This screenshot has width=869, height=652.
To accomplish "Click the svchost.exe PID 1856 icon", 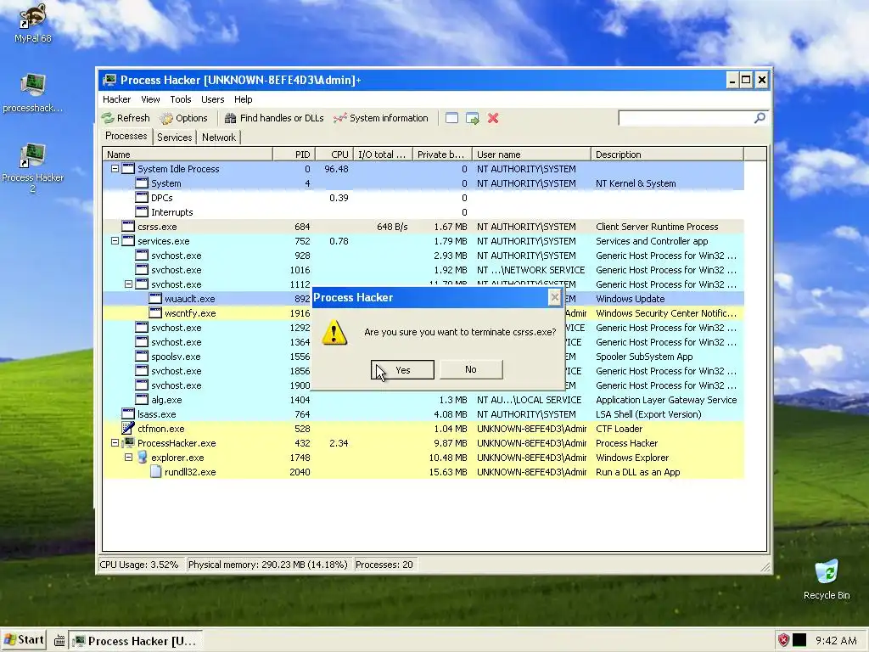I will tap(142, 370).
